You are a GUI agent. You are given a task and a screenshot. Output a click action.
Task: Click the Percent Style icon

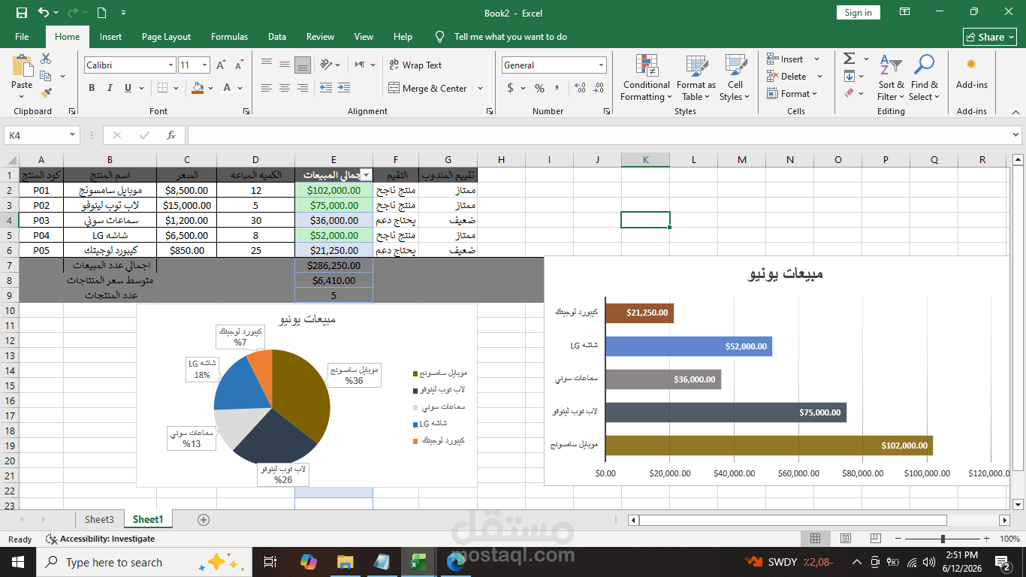pyautogui.click(x=539, y=88)
